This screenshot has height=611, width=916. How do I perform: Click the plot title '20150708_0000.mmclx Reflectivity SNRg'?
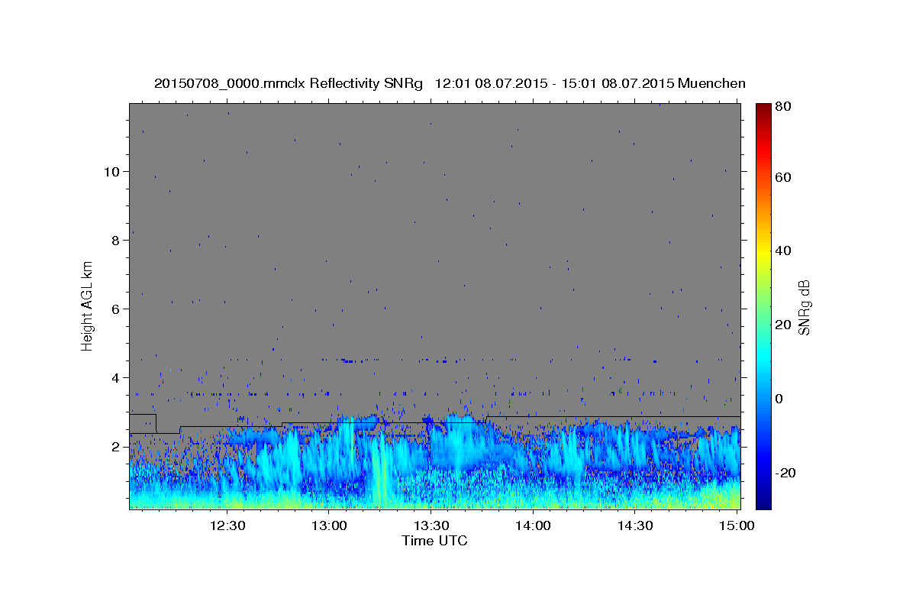coord(288,83)
